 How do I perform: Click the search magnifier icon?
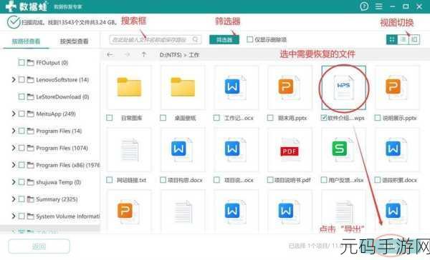[x=195, y=39]
